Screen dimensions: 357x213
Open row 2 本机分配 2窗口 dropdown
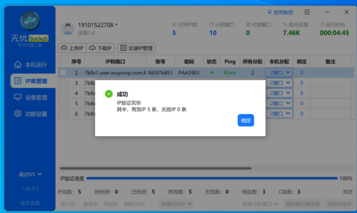click(279, 73)
